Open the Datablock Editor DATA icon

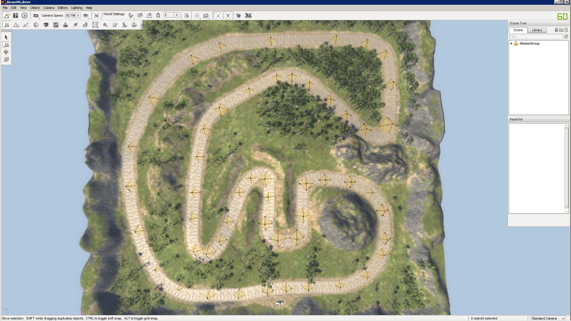[x=56, y=25]
